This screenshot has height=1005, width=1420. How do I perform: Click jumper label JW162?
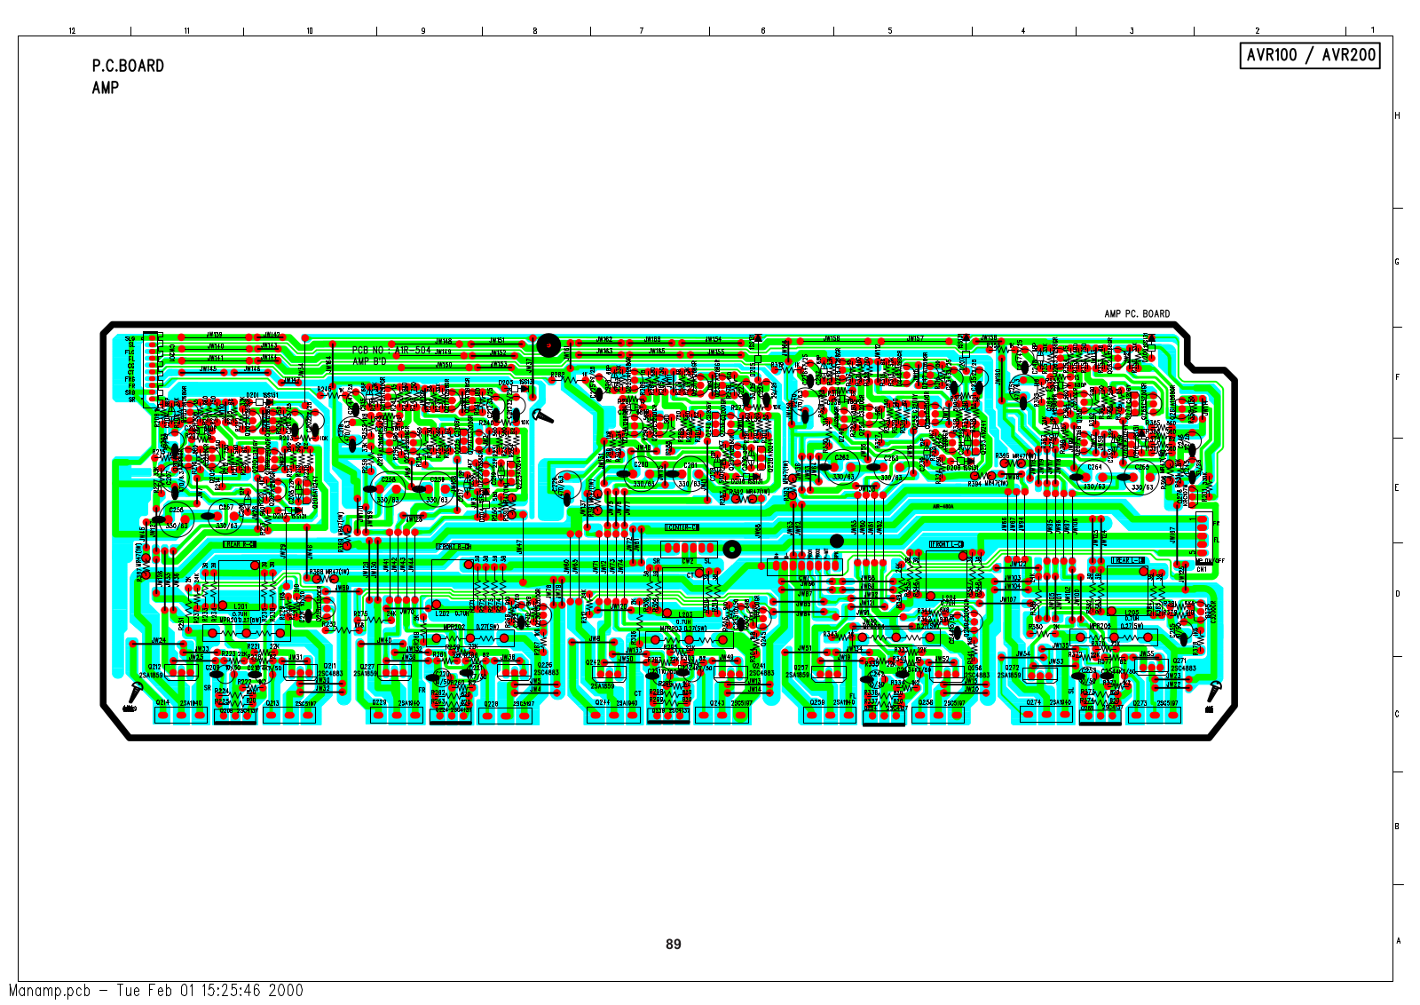[604, 340]
